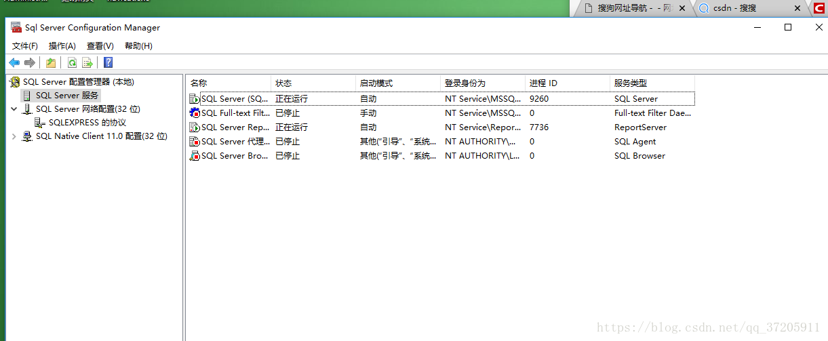
Task: Click NT Service\Repor... login cell
Action: coord(484,127)
